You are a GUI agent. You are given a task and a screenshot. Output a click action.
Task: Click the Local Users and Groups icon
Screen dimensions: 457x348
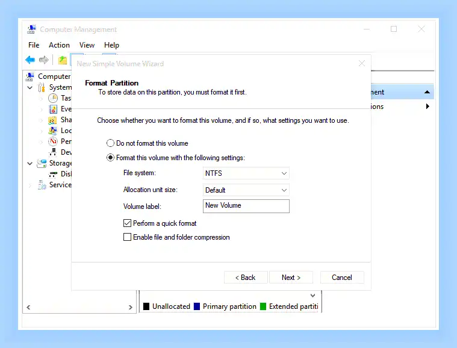[x=53, y=131]
